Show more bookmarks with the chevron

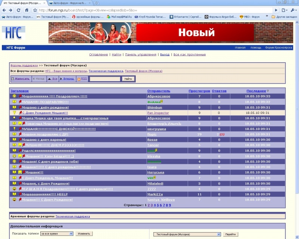pos(267,16)
